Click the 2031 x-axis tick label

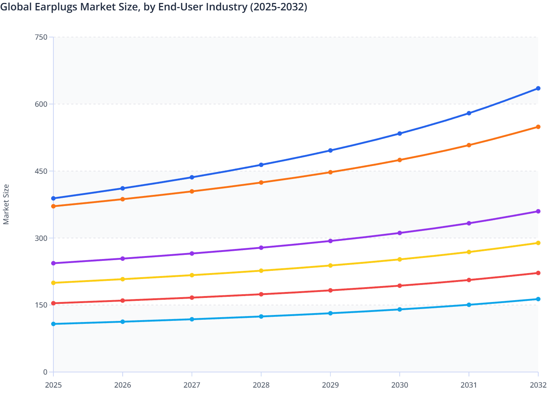click(x=469, y=385)
